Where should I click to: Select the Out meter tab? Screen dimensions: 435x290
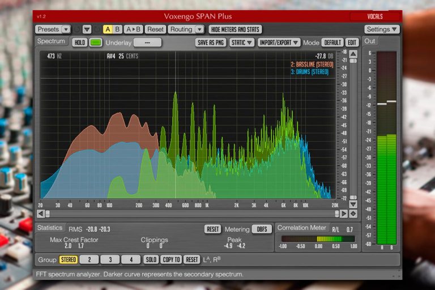point(370,41)
